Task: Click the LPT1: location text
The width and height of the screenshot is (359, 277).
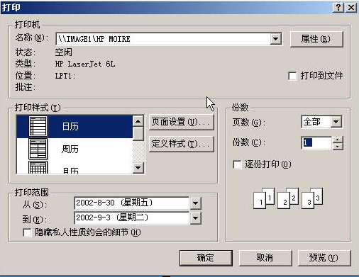Action: click(x=65, y=76)
